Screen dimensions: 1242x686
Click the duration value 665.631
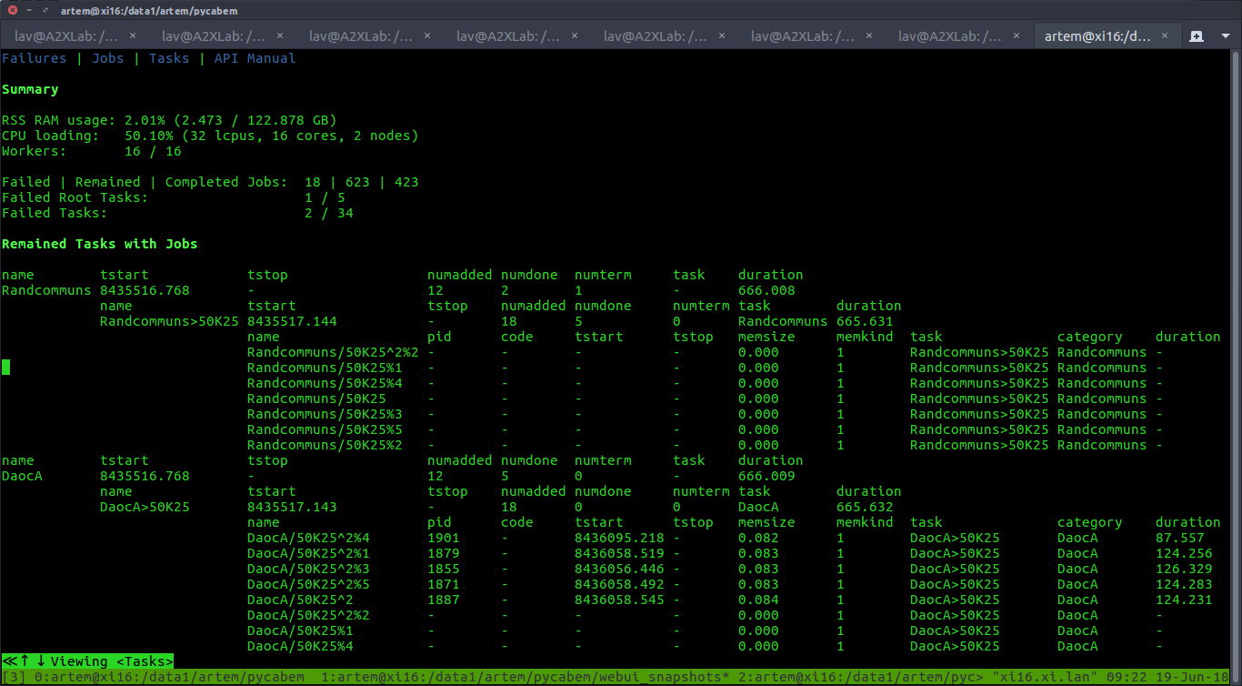coord(865,321)
